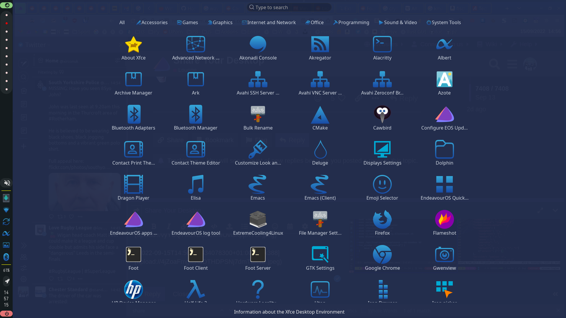Launch Azote wallpaper manager

pyautogui.click(x=444, y=84)
